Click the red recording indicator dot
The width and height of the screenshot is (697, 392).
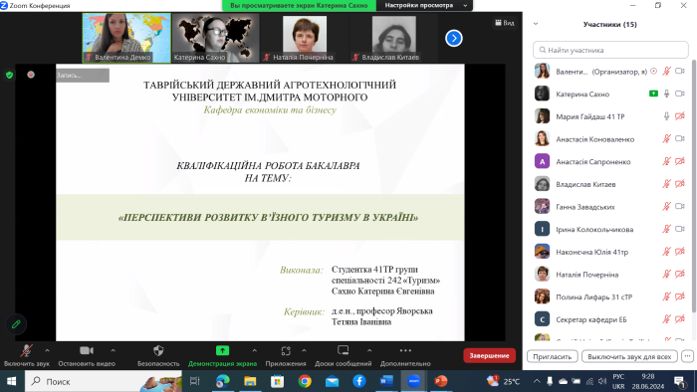coord(31,75)
